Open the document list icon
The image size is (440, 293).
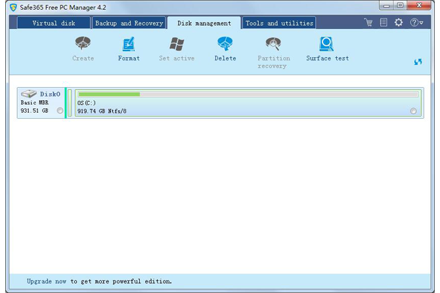pos(384,23)
